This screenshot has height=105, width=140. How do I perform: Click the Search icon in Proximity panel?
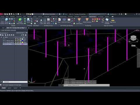[28, 20]
